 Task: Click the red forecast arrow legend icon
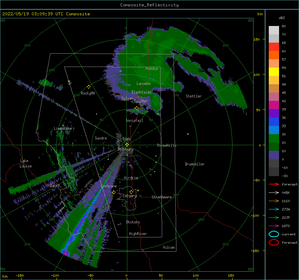click(274, 184)
